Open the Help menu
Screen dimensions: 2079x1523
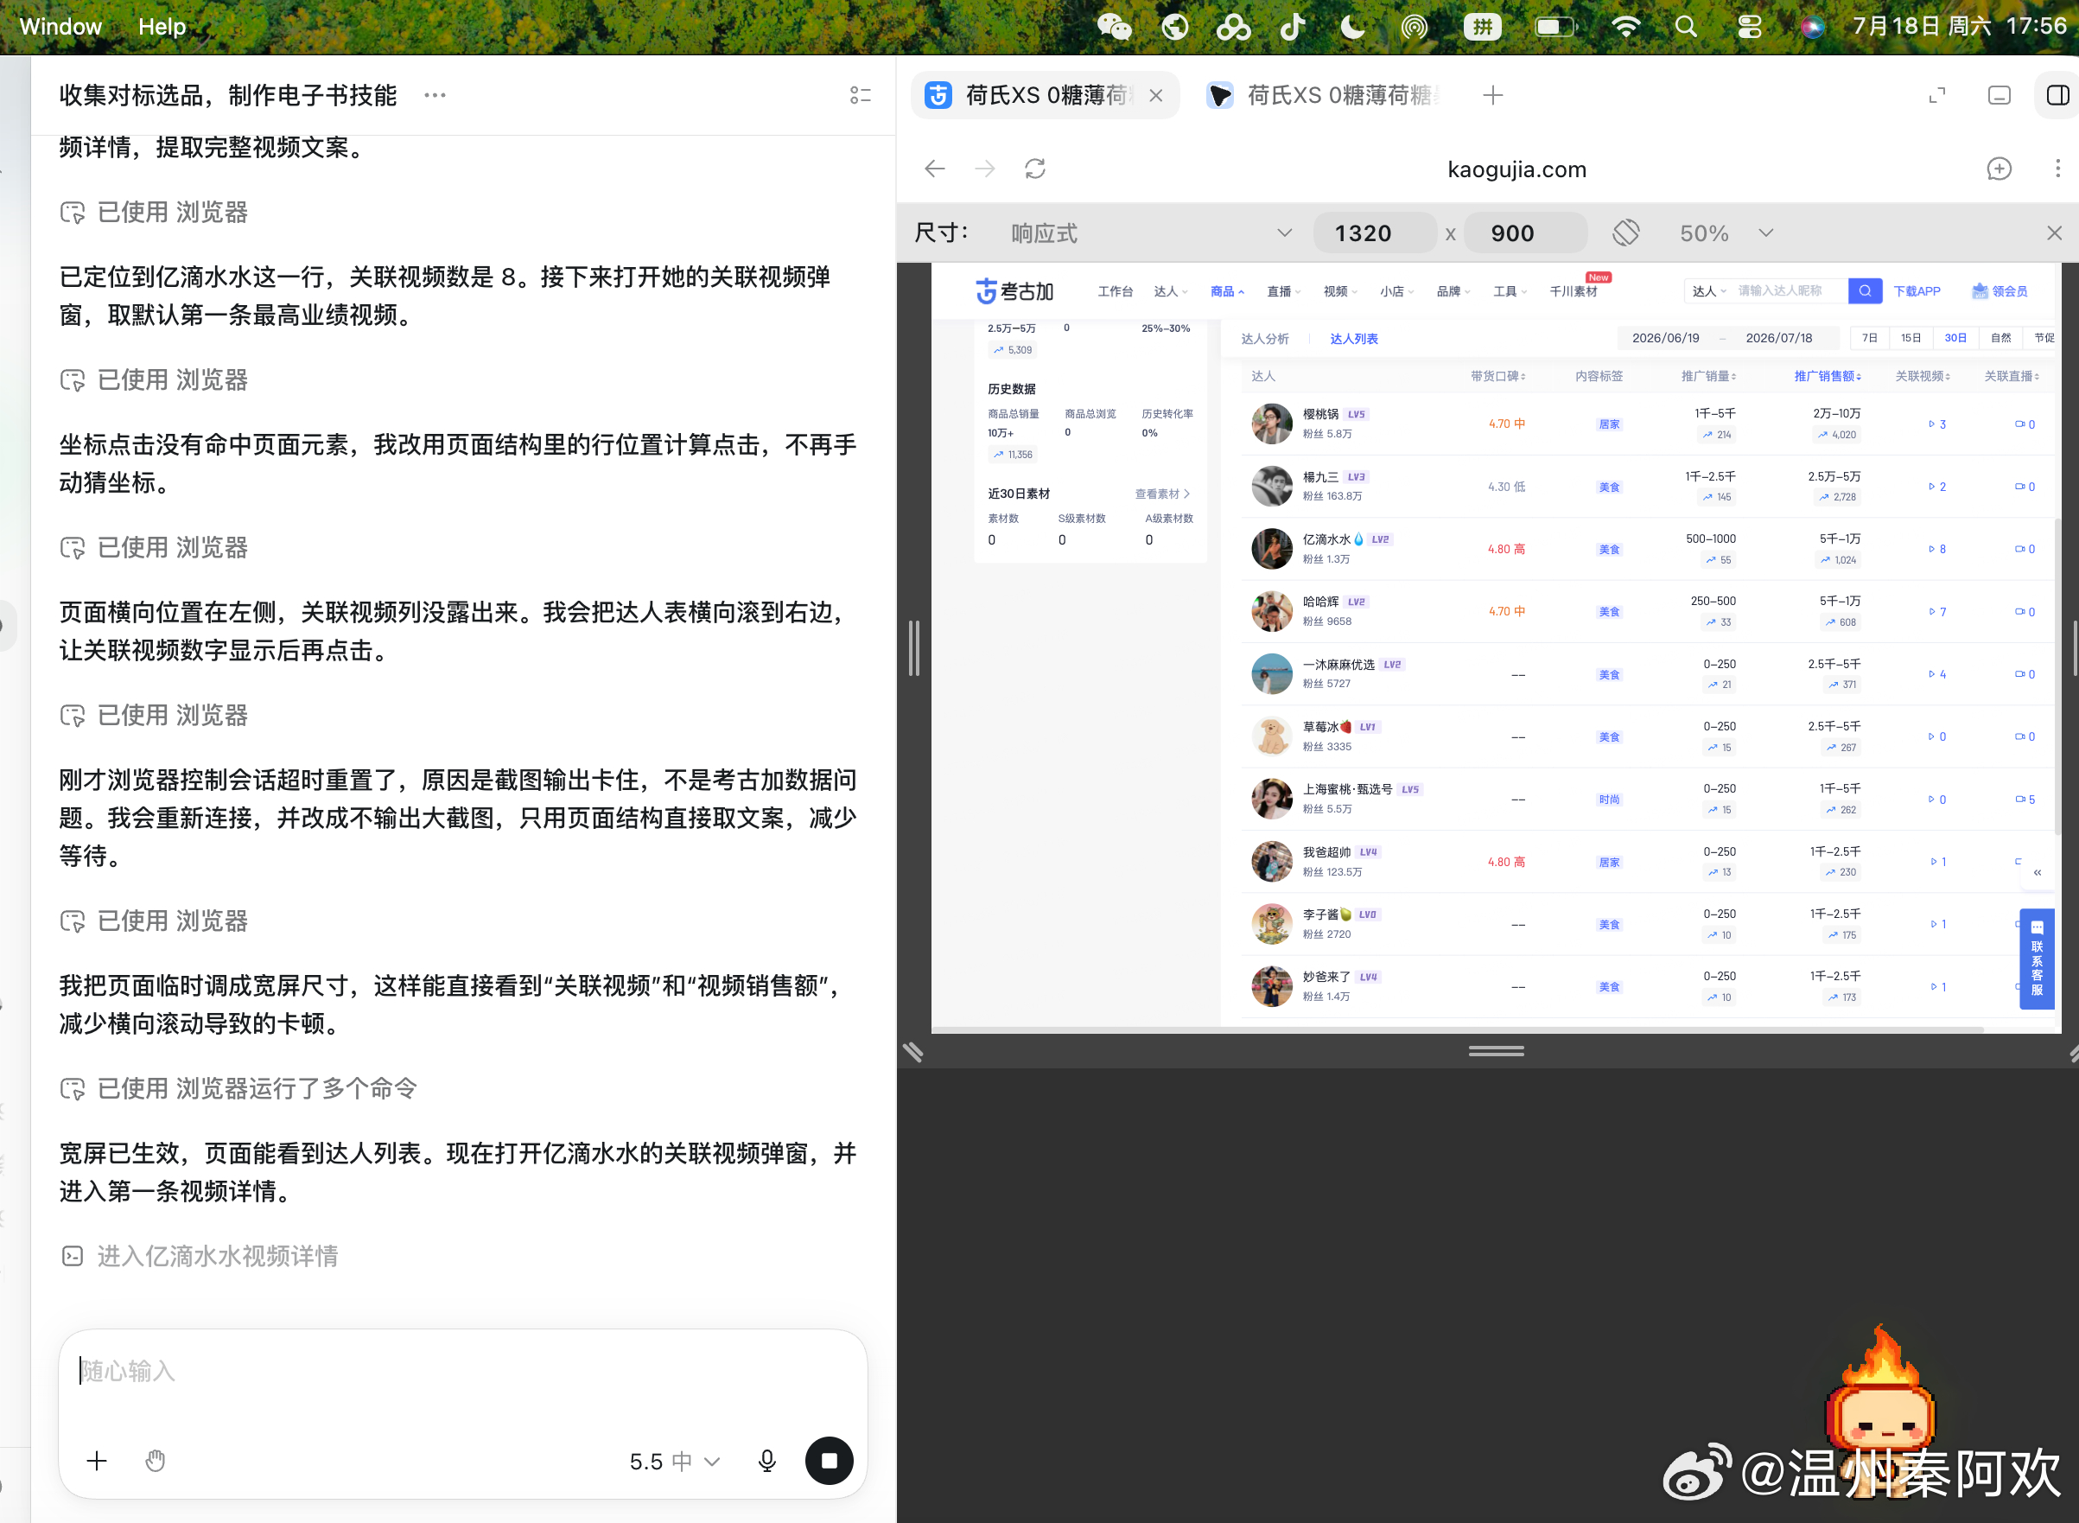162,27
